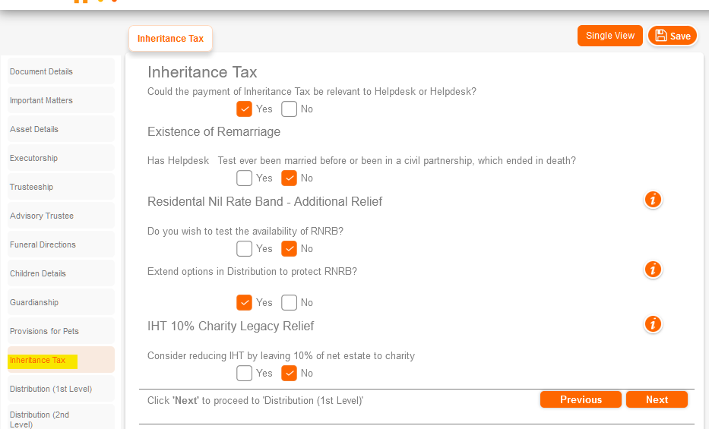
Task: Click the info icon beside Residental Nil Rate Band
Action: point(652,200)
